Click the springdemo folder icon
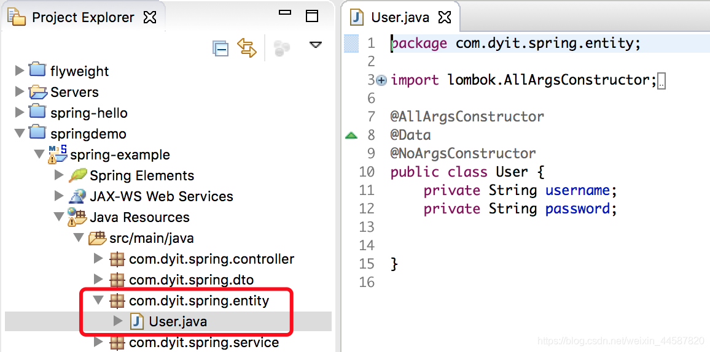 click(x=37, y=133)
